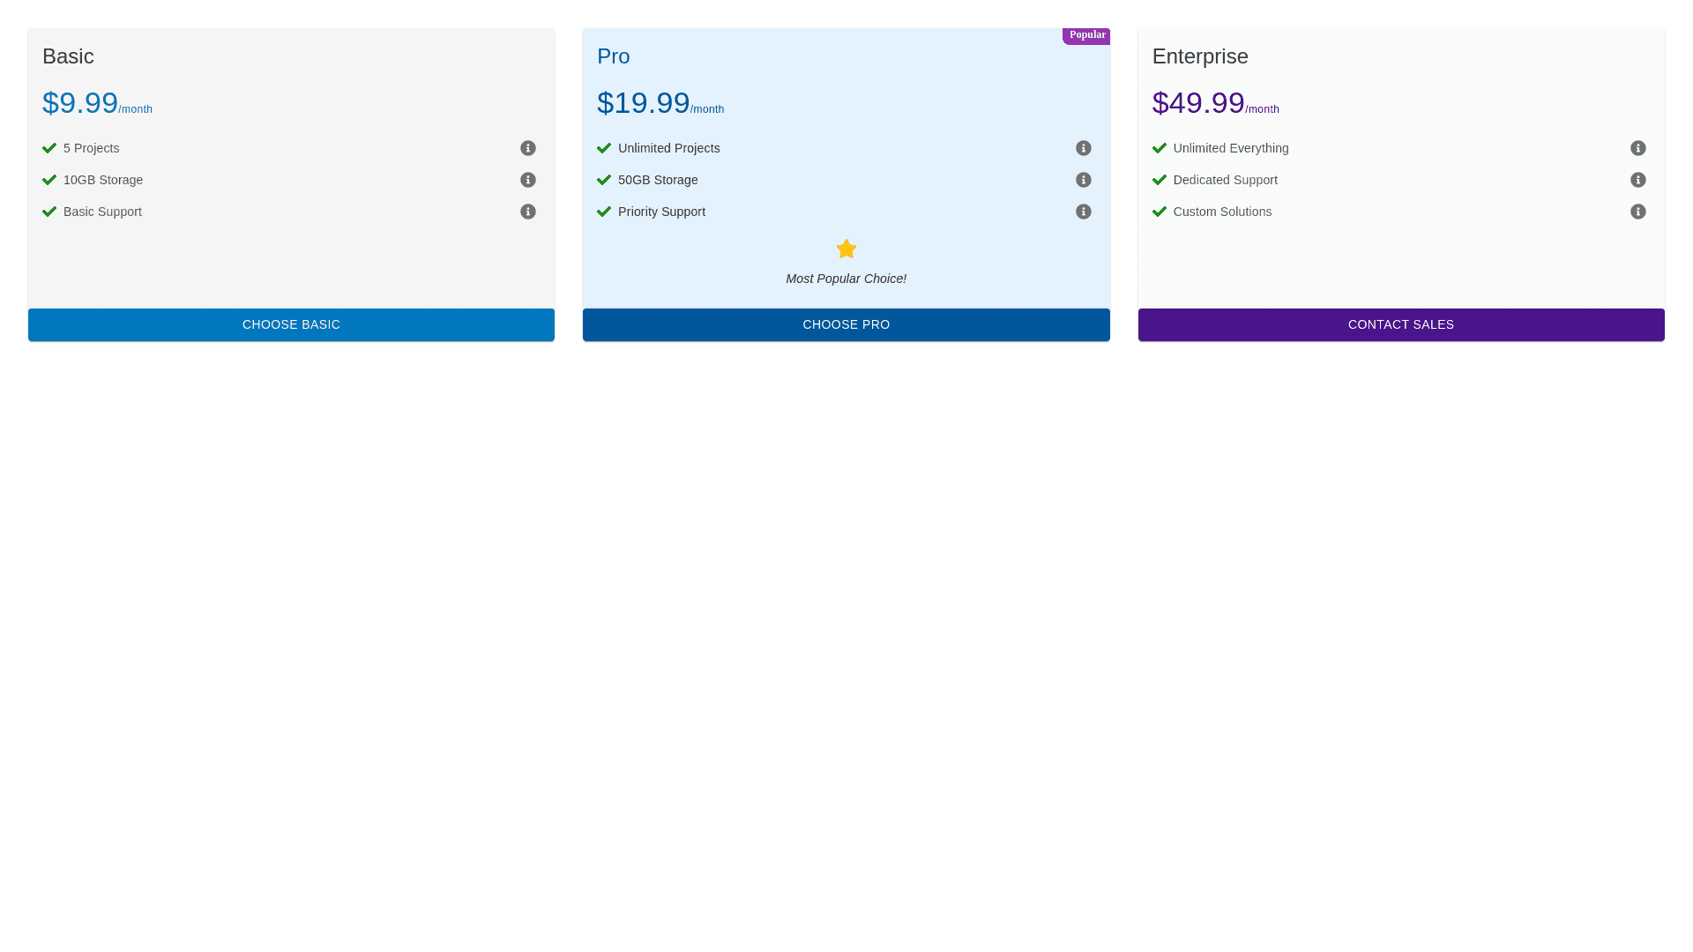
Task: Click the Most Popular Choice text
Action: pos(846,279)
